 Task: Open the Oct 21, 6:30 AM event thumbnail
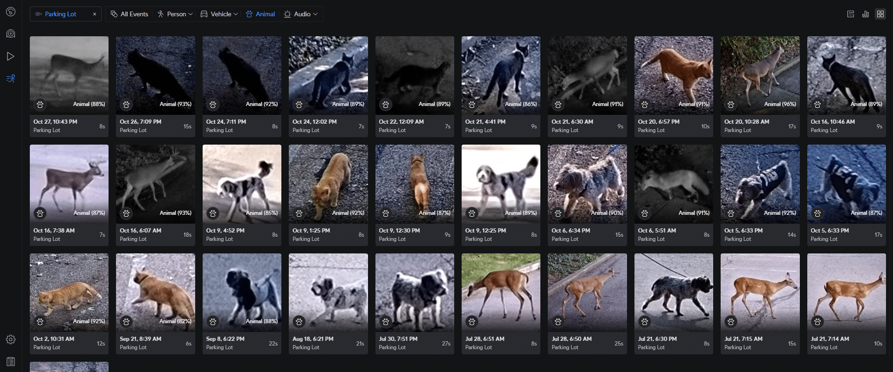[587, 75]
